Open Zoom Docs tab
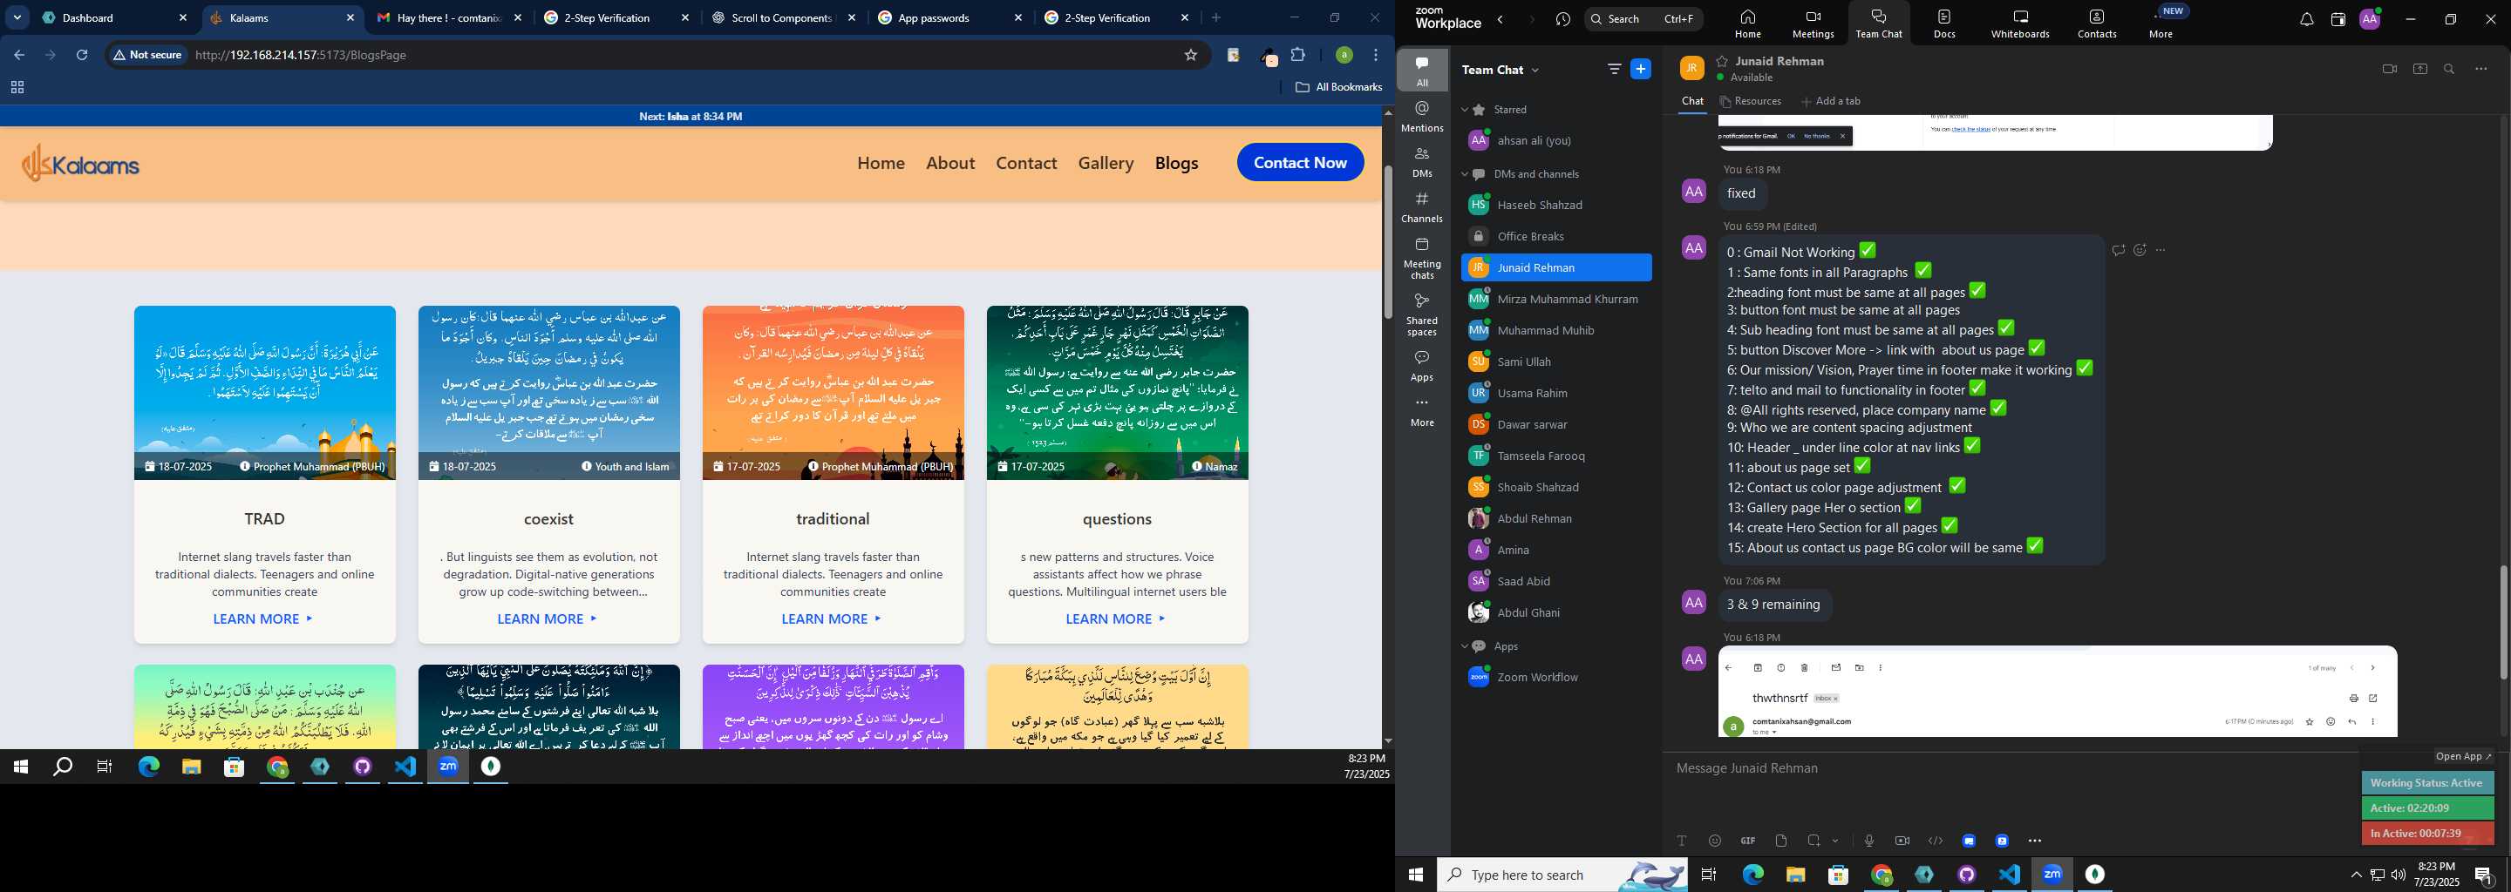 tap(1944, 24)
